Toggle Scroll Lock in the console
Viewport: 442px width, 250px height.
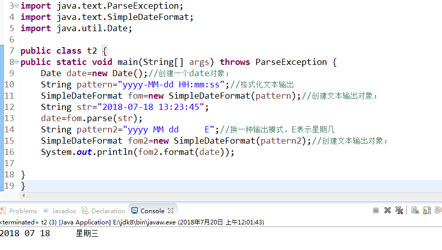click(x=427, y=210)
